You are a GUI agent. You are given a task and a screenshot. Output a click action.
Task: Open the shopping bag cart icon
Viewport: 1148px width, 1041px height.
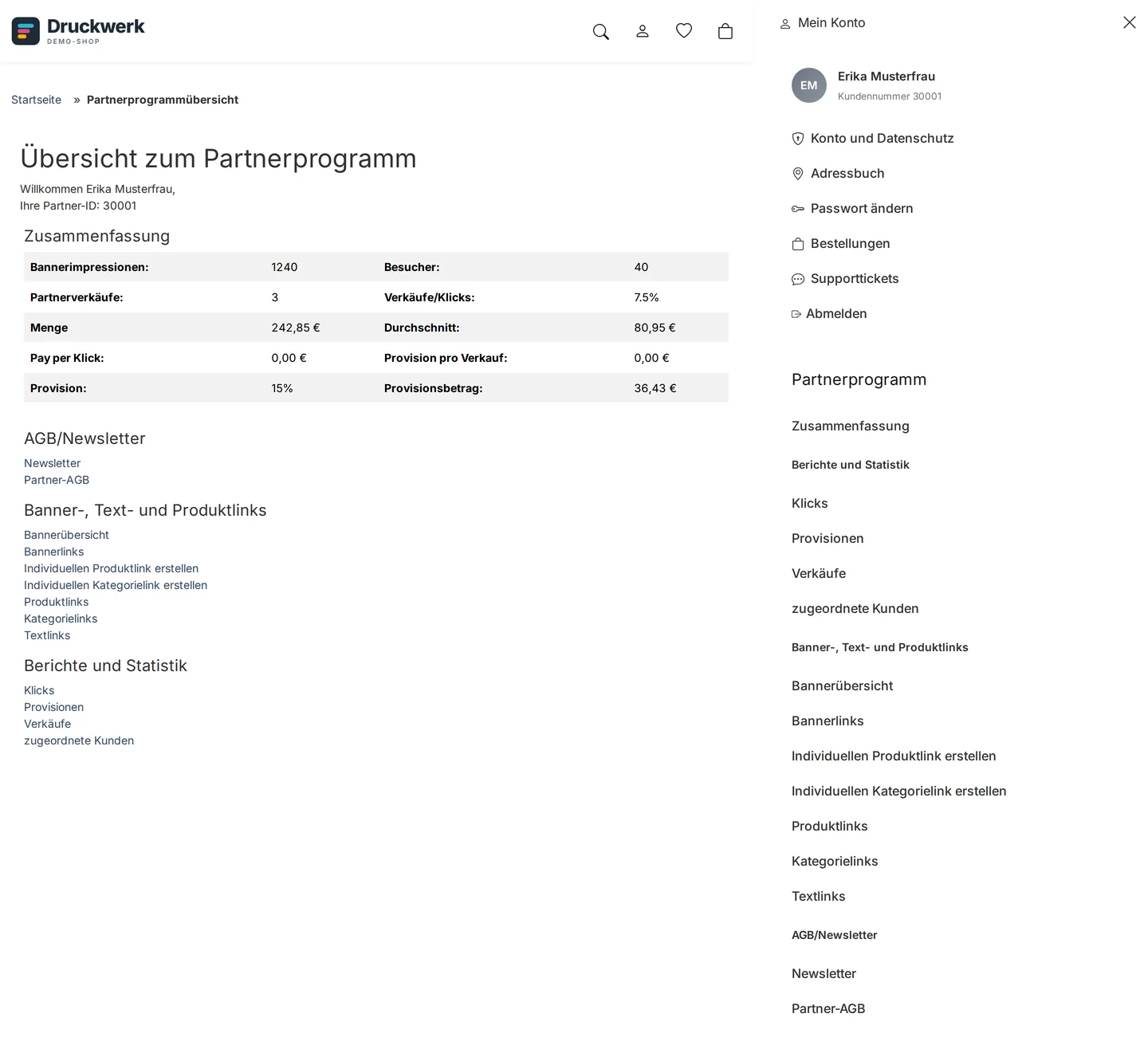725,31
